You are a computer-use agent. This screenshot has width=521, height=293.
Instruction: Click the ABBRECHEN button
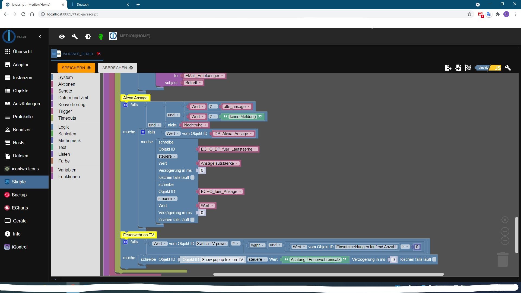coord(117,68)
